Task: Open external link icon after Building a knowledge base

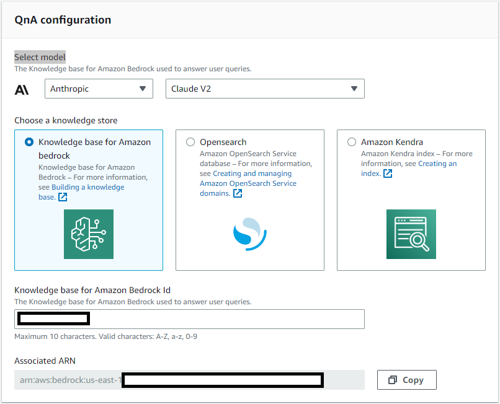Action: 63,197
